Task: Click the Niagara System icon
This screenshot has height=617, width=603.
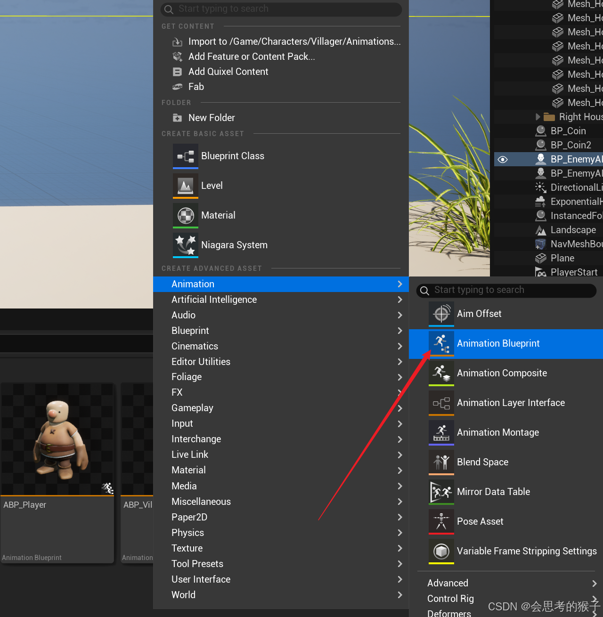Action: [x=186, y=245]
